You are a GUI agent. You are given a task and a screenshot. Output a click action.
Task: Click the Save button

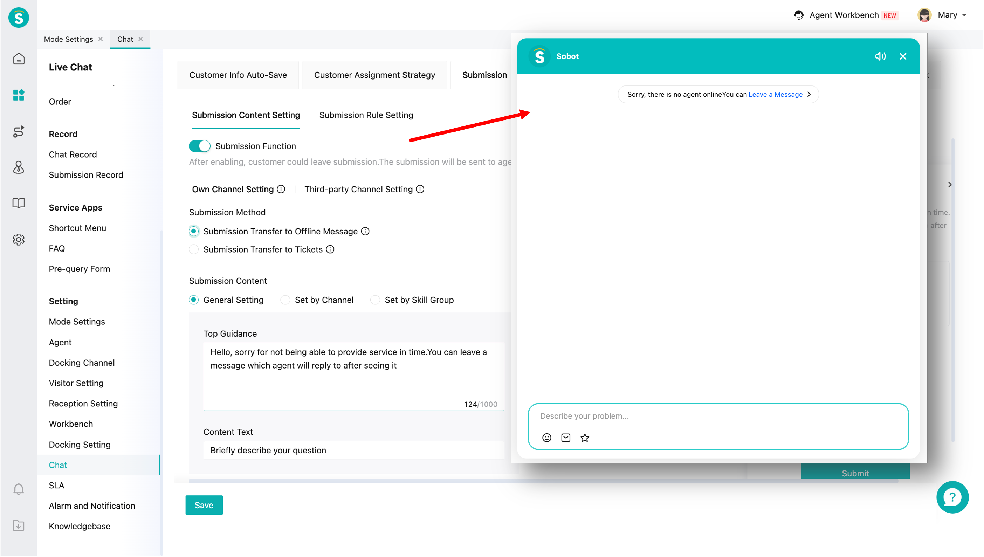204,505
